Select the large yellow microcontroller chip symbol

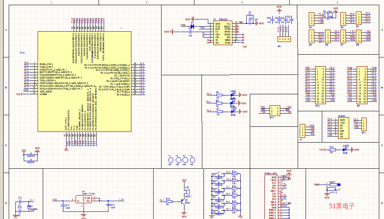(x=85, y=79)
